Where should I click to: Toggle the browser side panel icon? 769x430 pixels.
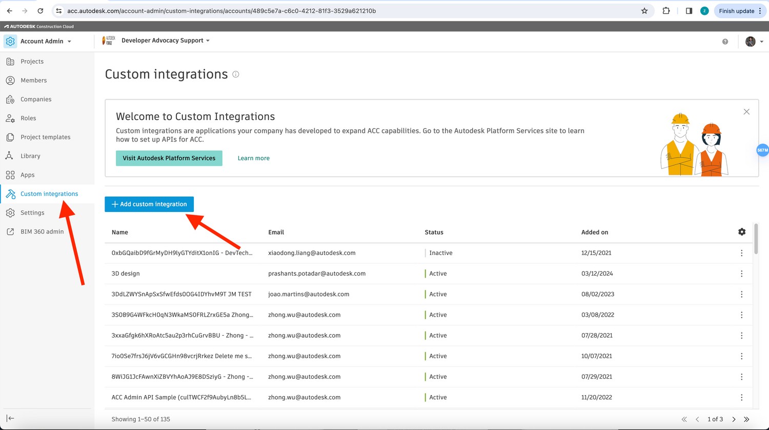click(689, 11)
